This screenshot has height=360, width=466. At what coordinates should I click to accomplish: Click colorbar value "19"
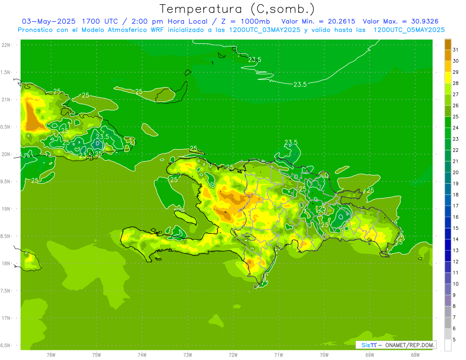(x=456, y=184)
